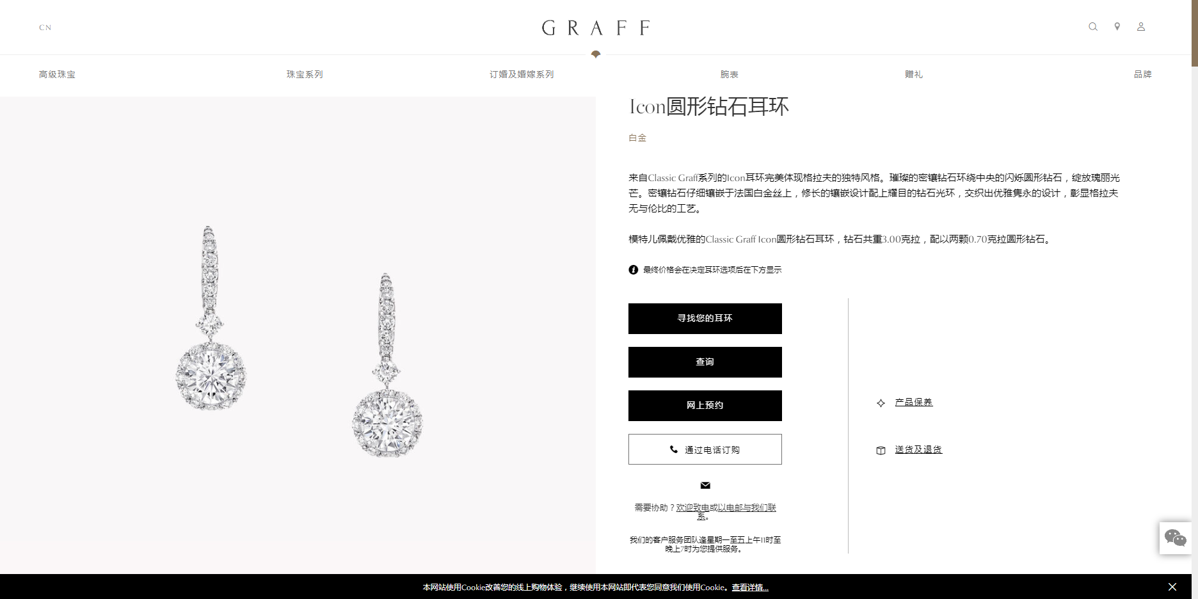The image size is (1198, 599).
Task: Click the store locator pin icon
Action: coord(1117,27)
